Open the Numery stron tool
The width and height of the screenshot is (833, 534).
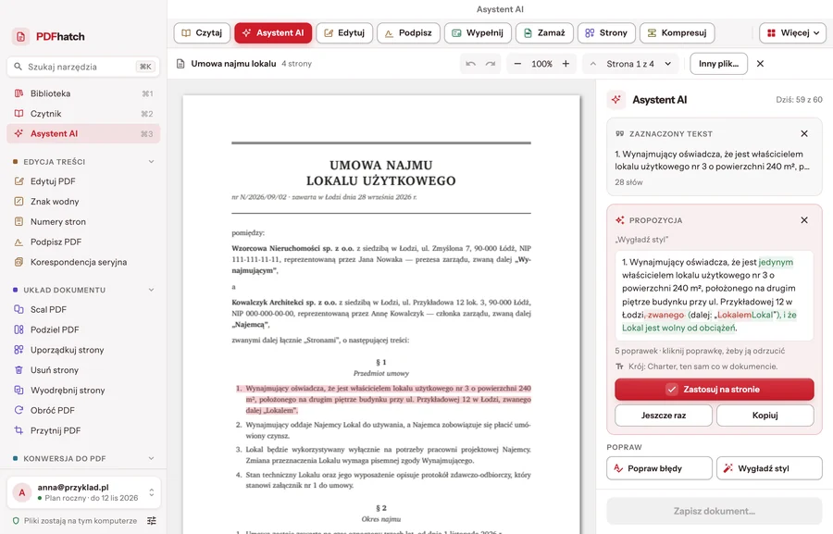click(x=83, y=221)
